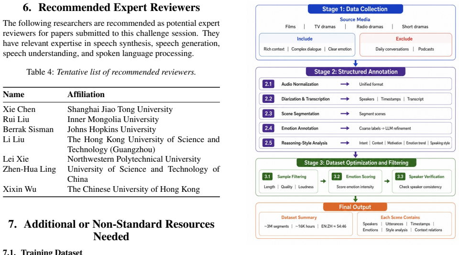The height and width of the screenshot is (255, 459).
Task: Click the name "Xie Chen"
Action: [x=19, y=109]
